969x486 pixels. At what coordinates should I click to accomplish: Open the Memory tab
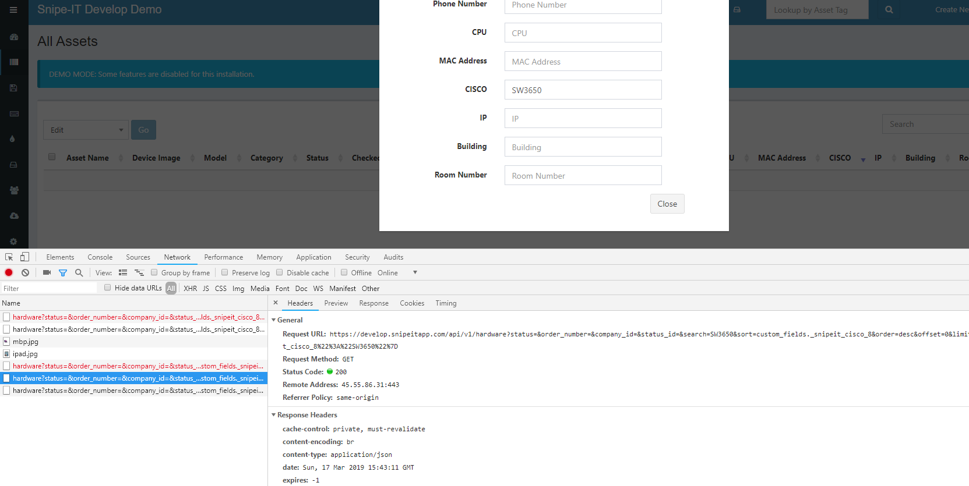[x=269, y=257]
